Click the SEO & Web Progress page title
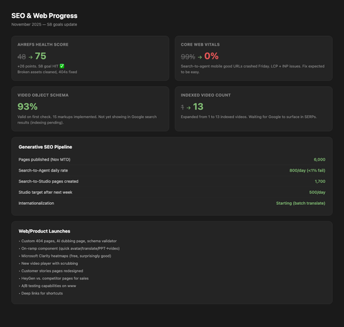The image size is (344, 327). click(44, 16)
